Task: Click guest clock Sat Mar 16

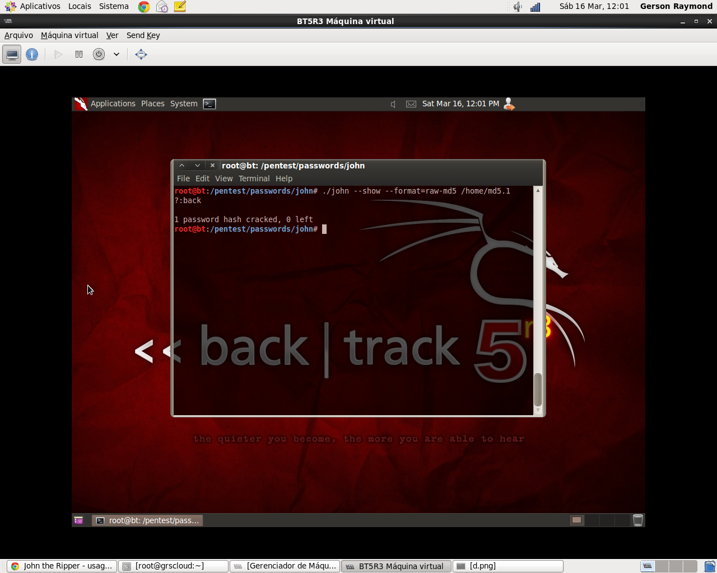Action: pos(460,104)
